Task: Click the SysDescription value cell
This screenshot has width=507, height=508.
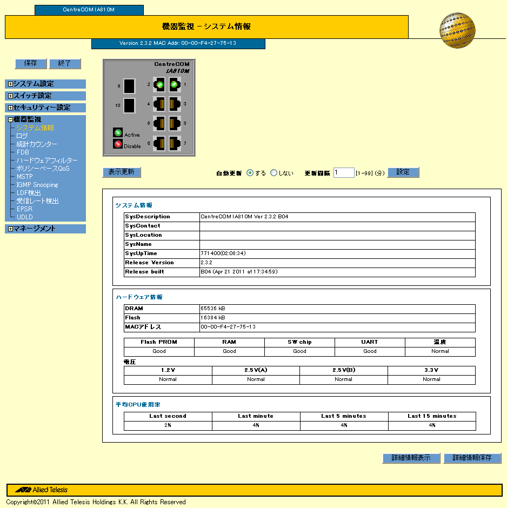Action: tap(338, 217)
